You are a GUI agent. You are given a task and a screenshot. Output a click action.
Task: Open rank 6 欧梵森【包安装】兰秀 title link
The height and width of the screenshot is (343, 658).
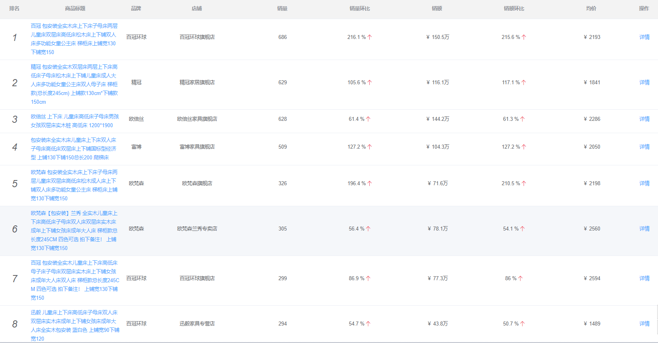click(x=74, y=231)
